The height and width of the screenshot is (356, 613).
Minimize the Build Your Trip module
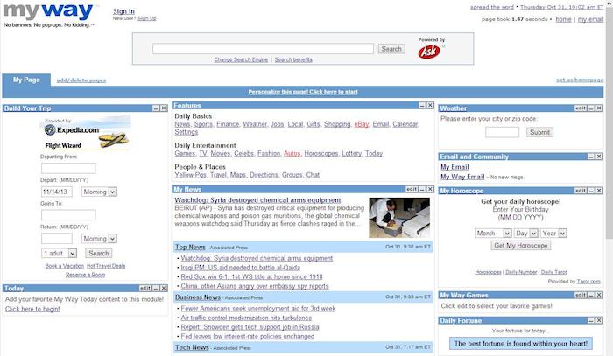tap(155, 108)
